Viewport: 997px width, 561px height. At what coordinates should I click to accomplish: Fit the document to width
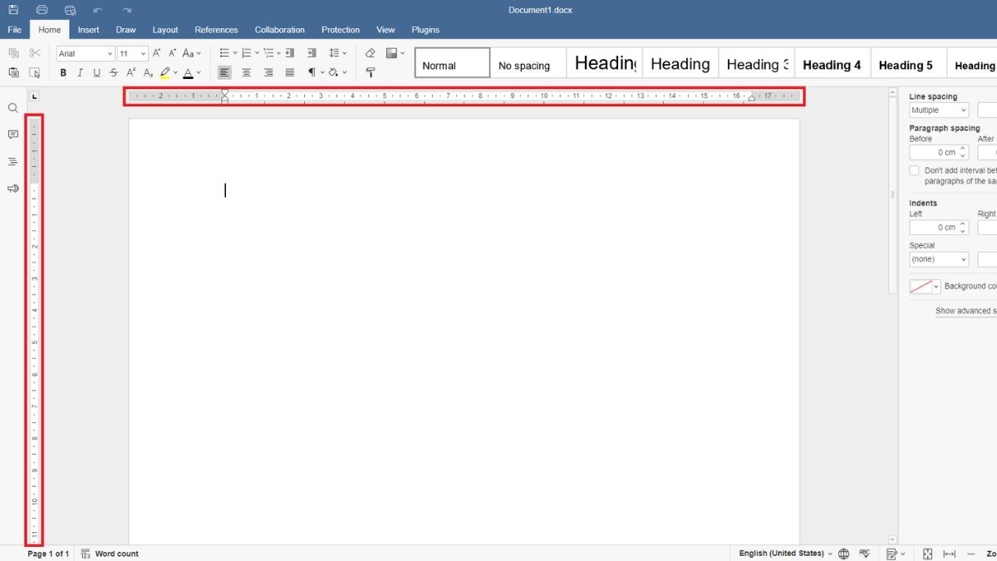949,554
